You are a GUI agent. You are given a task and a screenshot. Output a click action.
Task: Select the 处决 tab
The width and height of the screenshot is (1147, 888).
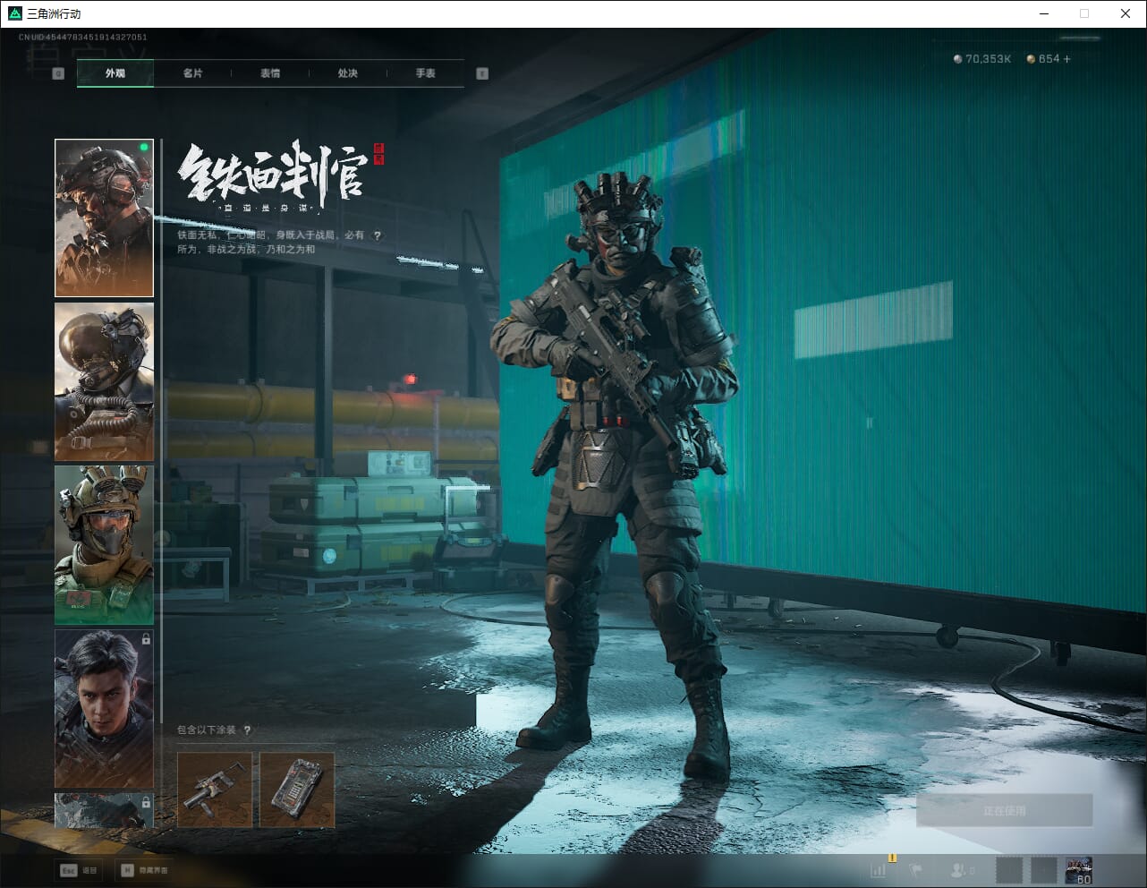348,73
